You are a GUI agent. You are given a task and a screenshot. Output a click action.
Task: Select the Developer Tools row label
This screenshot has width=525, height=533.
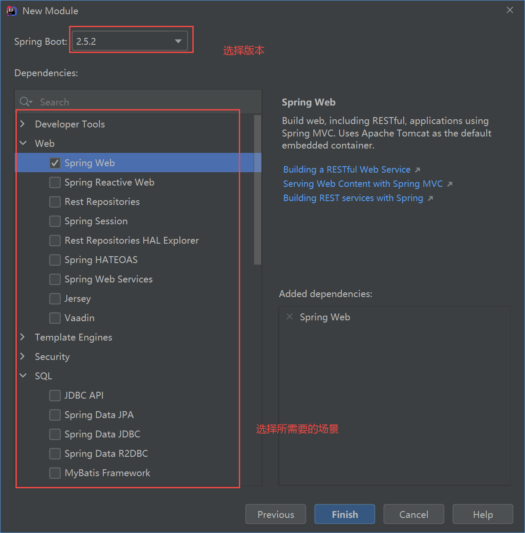tap(70, 124)
